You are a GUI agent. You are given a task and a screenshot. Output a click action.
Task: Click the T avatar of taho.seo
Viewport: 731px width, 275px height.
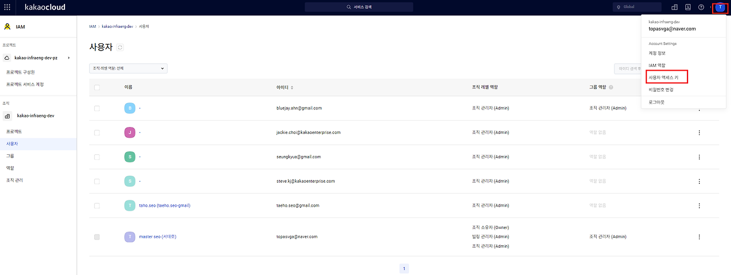(130, 206)
